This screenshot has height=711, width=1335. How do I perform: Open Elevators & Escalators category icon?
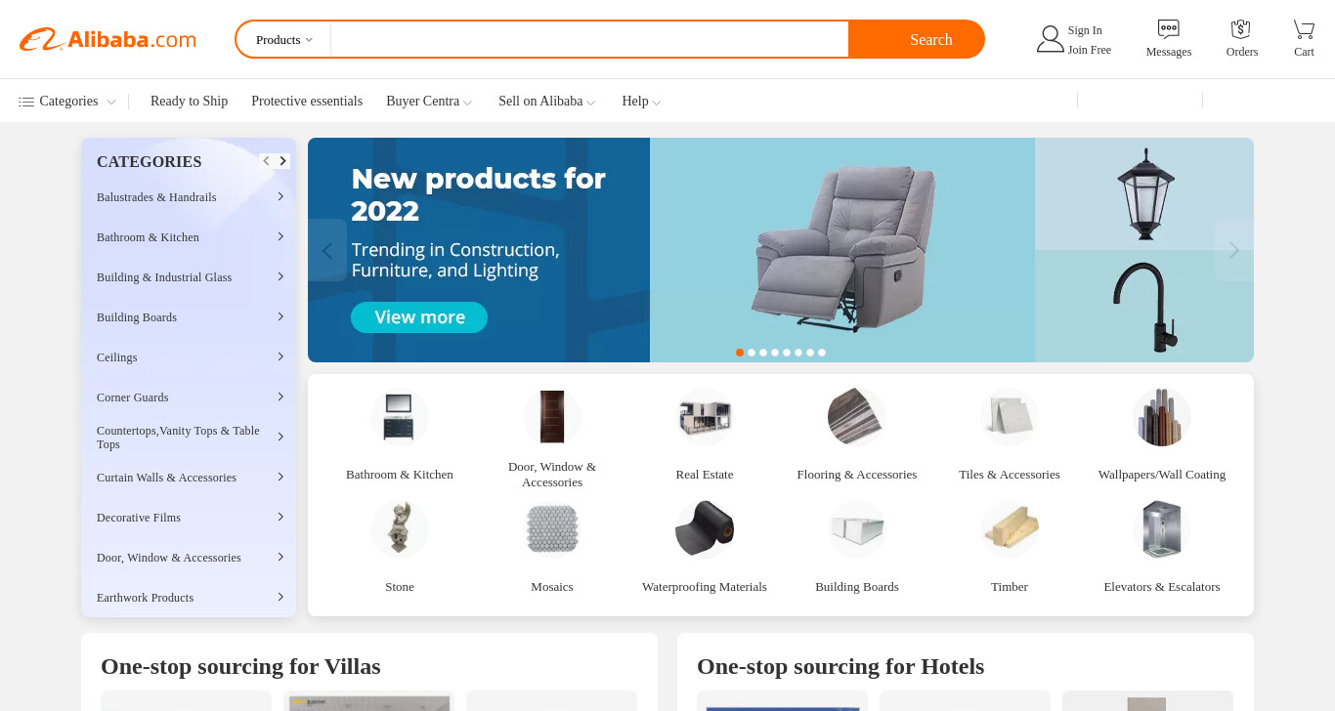tap(1162, 529)
